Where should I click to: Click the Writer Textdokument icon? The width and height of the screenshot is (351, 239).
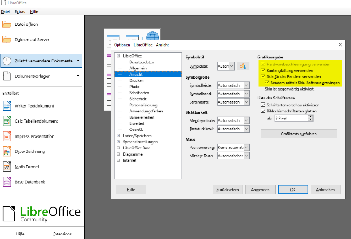tap(7, 106)
